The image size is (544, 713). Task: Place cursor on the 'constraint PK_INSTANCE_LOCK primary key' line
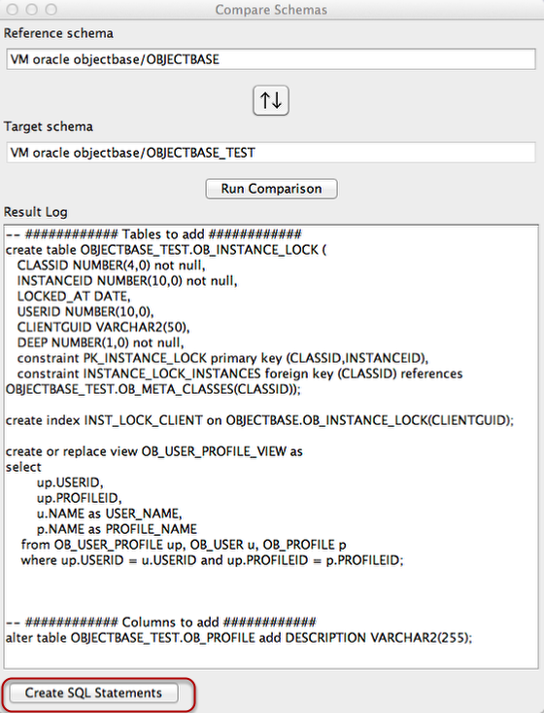point(222,358)
